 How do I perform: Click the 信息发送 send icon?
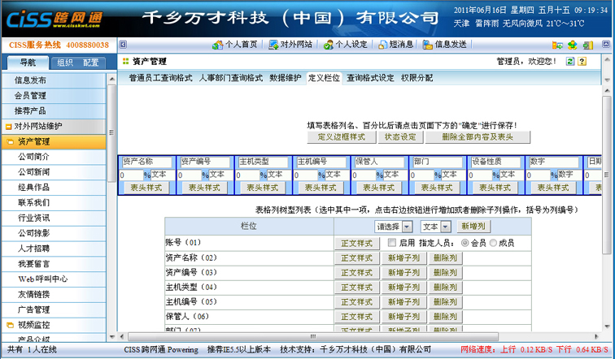428,45
